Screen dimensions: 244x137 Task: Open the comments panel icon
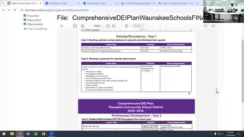(x=213, y=26)
